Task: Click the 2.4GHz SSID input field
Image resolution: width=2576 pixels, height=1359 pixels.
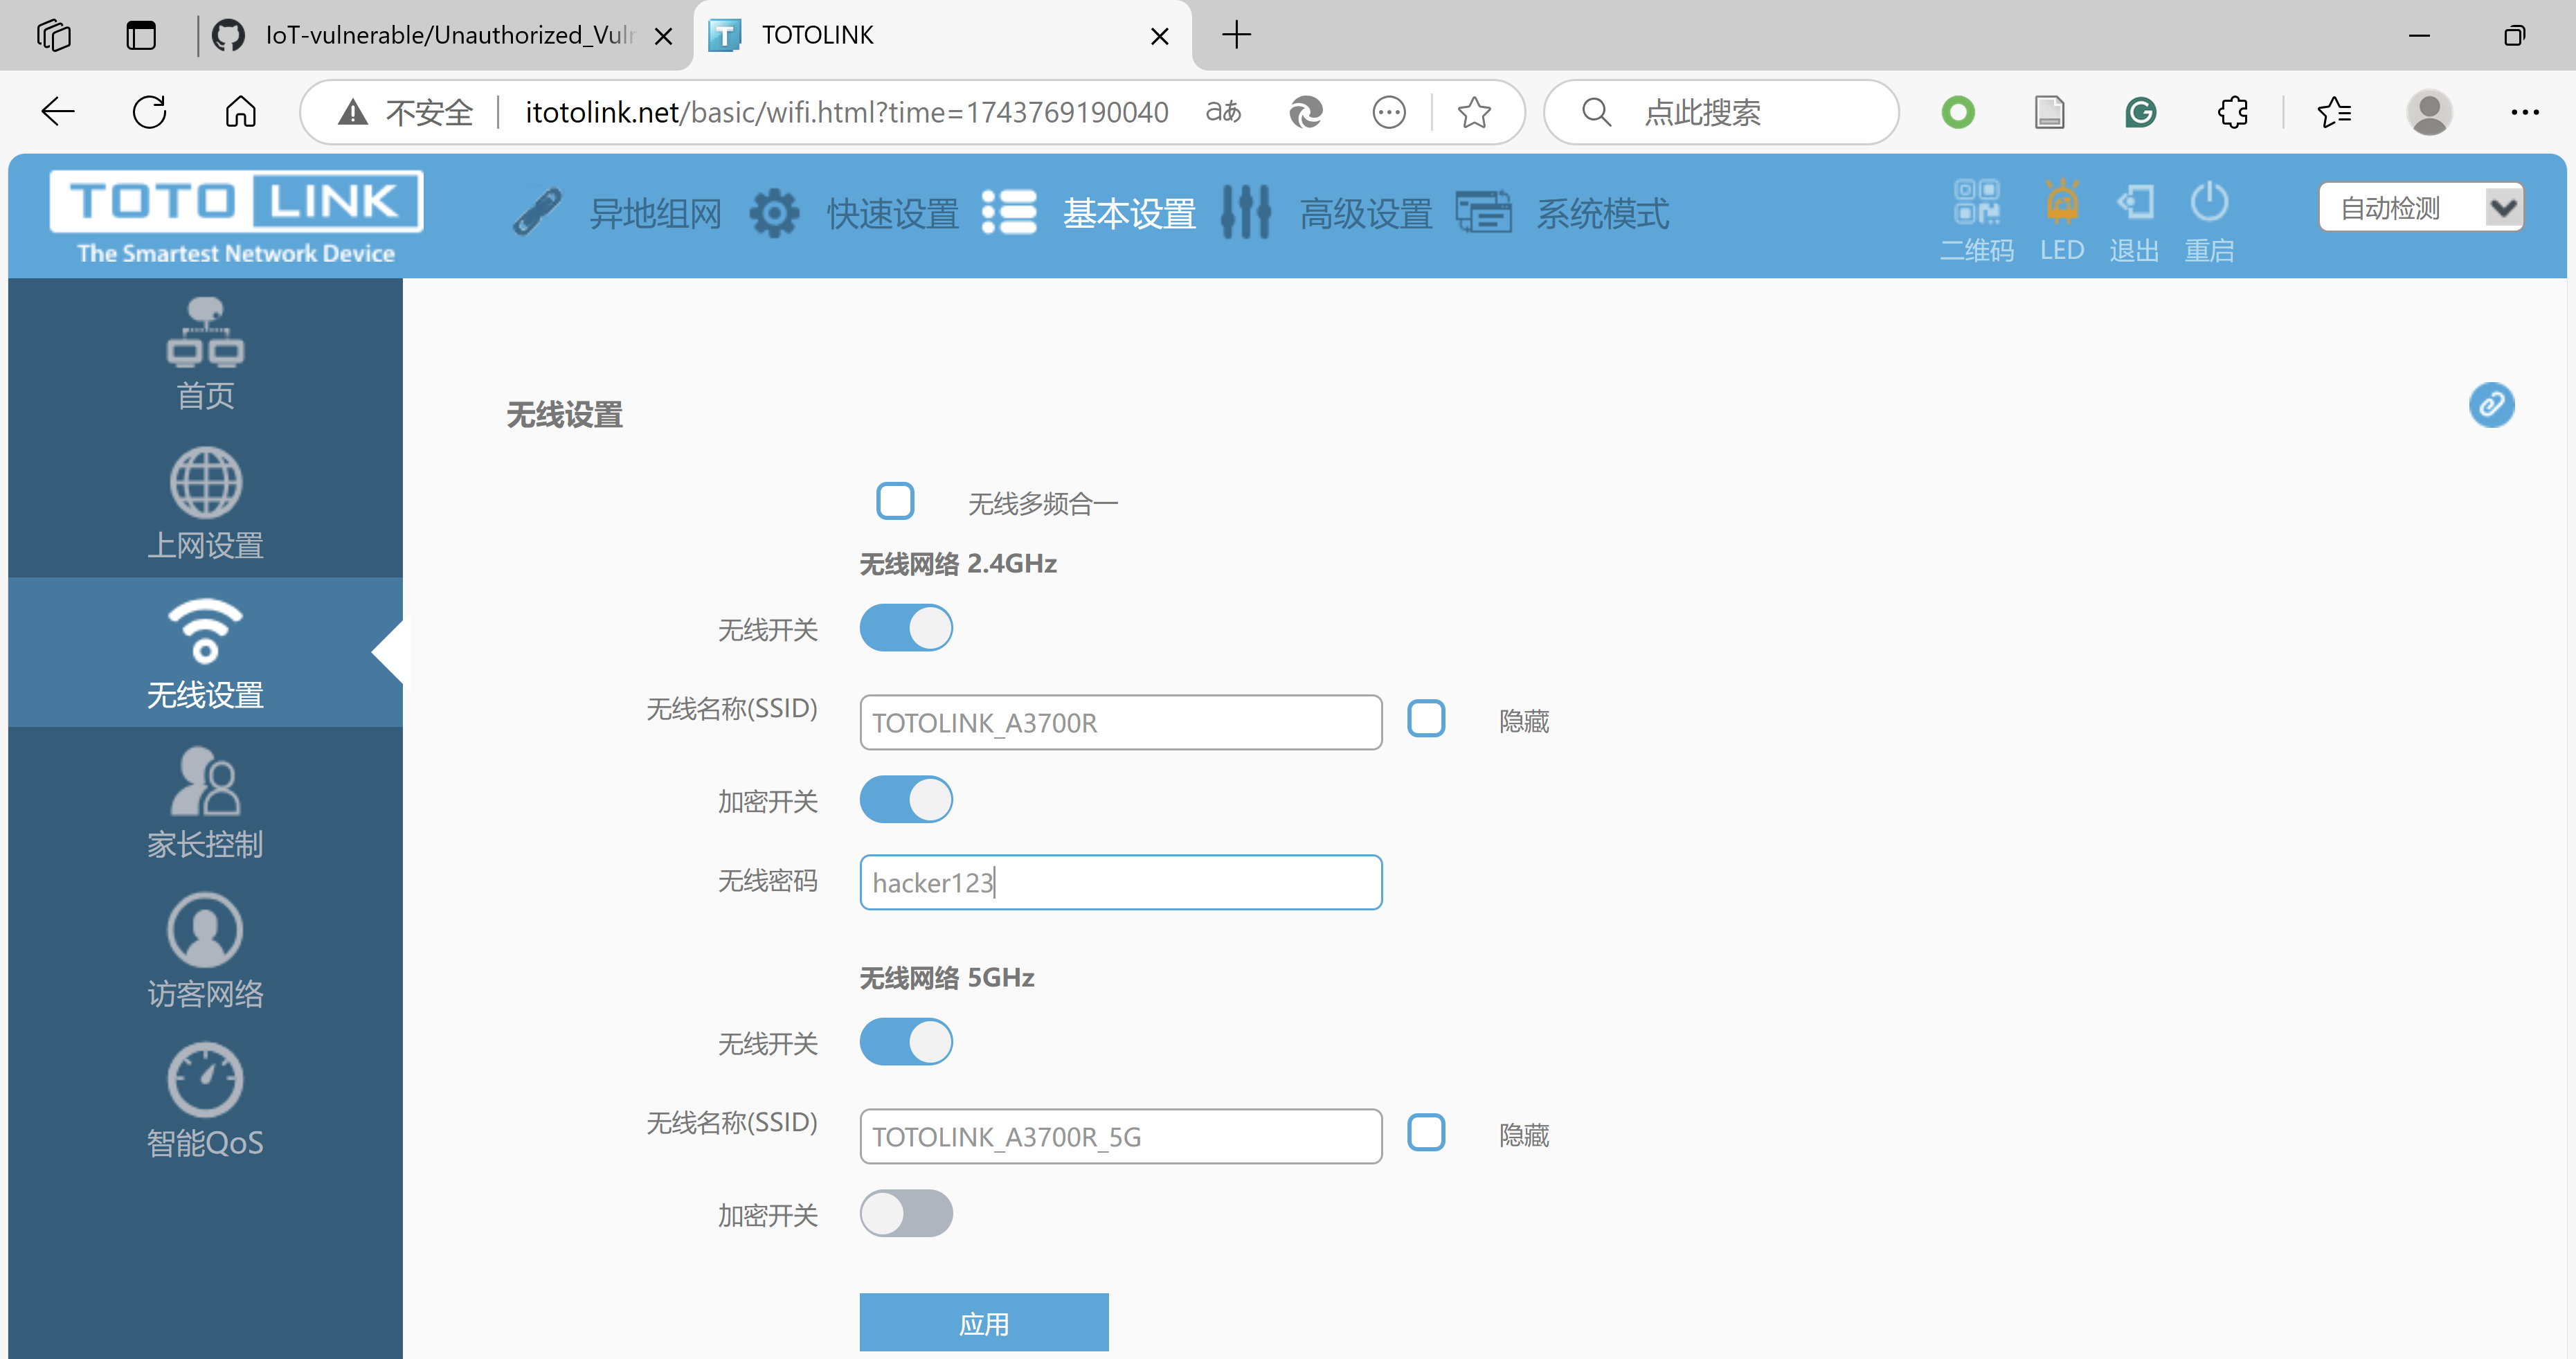Action: tap(1120, 722)
